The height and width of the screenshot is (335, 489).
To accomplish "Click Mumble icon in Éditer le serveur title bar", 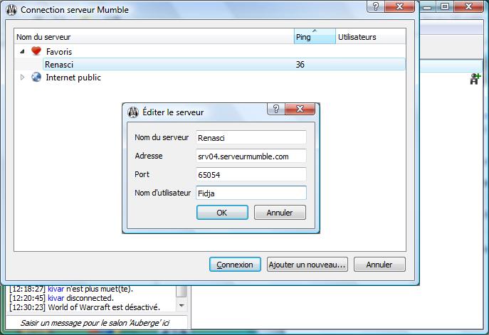I will [x=133, y=112].
